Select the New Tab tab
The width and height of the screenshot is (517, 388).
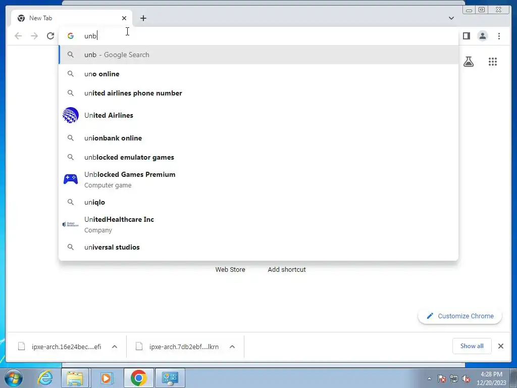tap(72, 18)
